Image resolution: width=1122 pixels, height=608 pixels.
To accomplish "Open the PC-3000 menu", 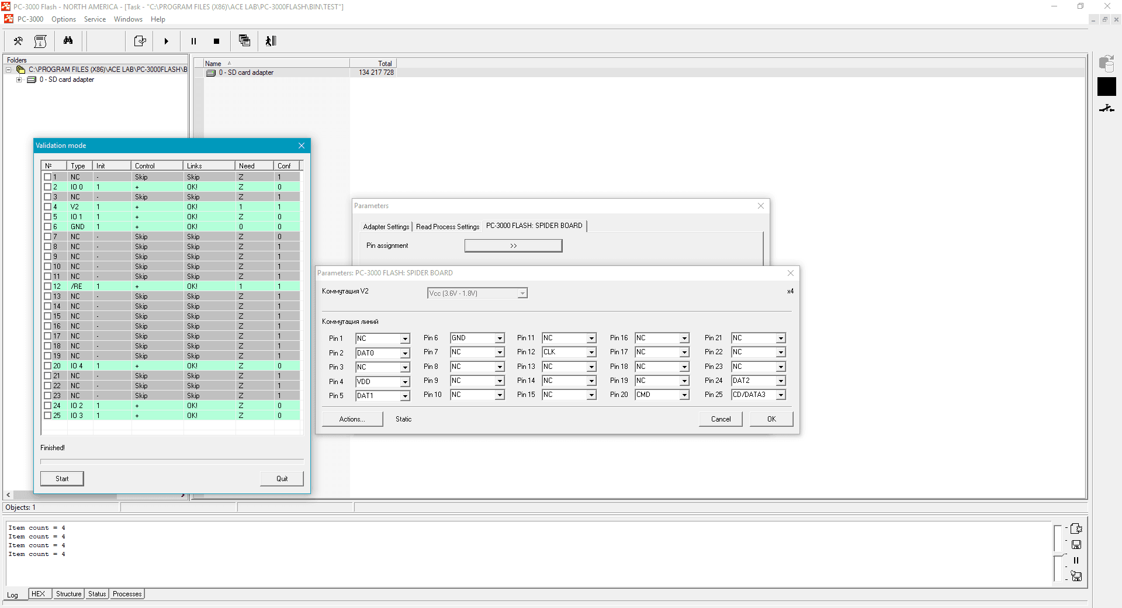I will (x=30, y=19).
